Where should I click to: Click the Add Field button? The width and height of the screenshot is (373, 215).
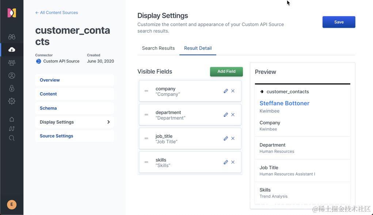pyautogui.click(x=226, y=72)
